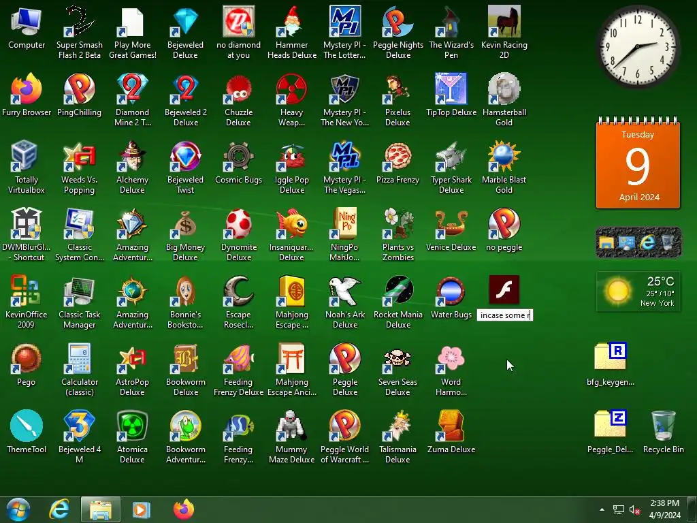Select KevinOffice 2009 icon
Image resolution: width=697 pixels, height=523 pixels.
(27, 291)
